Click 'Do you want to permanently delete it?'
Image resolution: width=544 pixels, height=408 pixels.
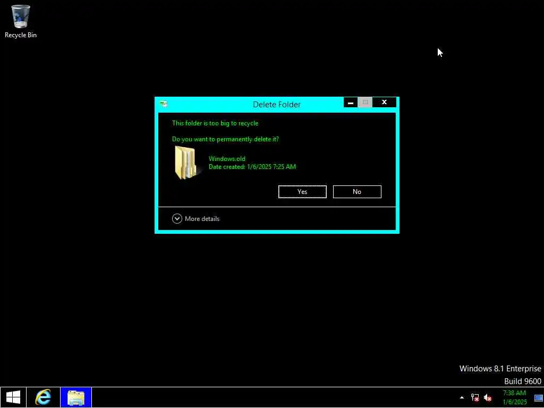[225, 139]
